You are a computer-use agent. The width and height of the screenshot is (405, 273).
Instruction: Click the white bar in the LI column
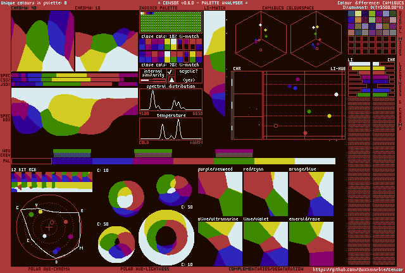click(x=359, y=64)
